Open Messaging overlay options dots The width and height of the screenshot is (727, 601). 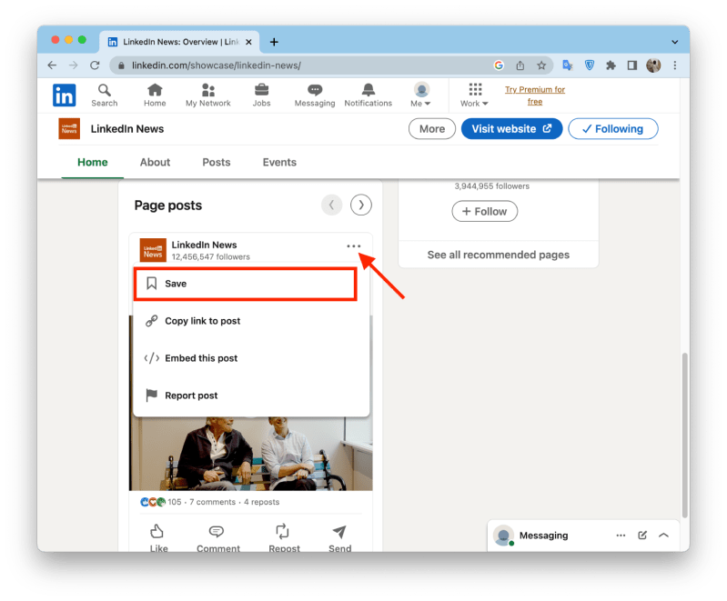(x=621, y=536)
